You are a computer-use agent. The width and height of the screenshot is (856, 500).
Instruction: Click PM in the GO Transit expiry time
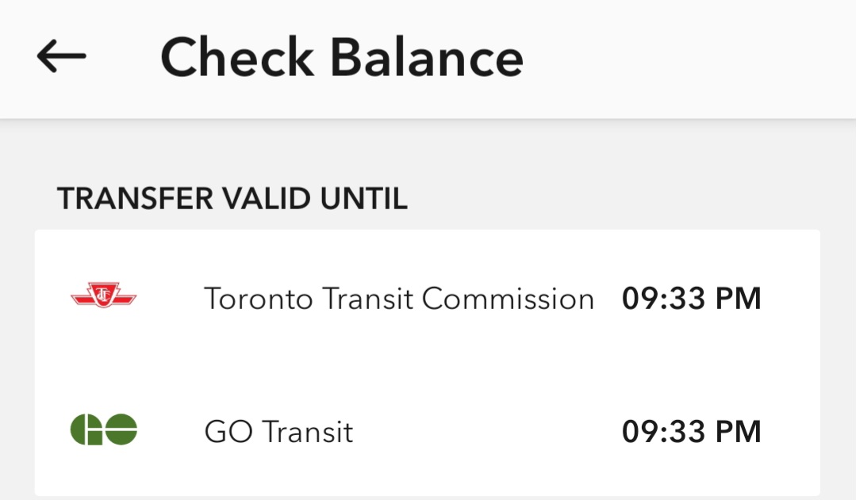(x=737, y=432)
